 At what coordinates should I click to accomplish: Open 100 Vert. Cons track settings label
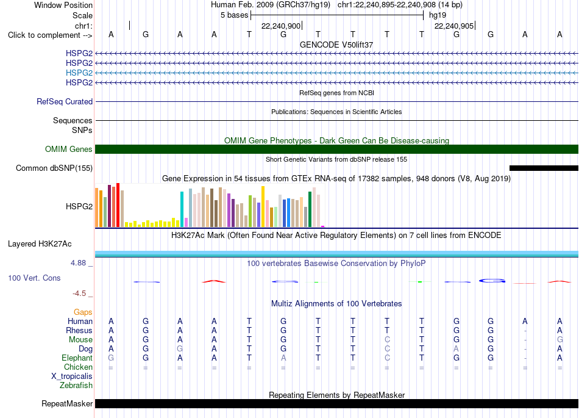point(34,278)
